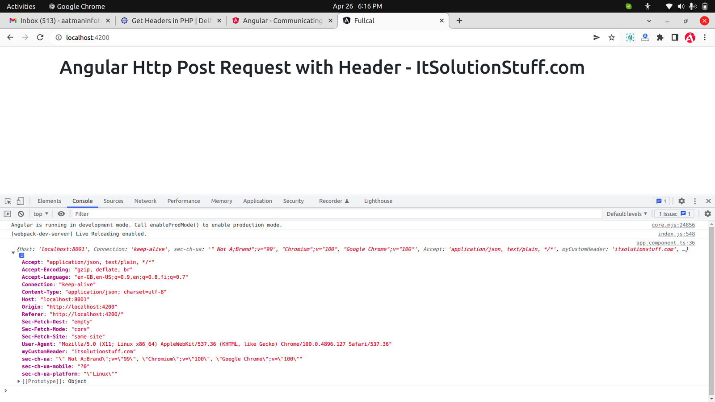Switch to the Network tab

pyautogui.click(x=145, y=201)
